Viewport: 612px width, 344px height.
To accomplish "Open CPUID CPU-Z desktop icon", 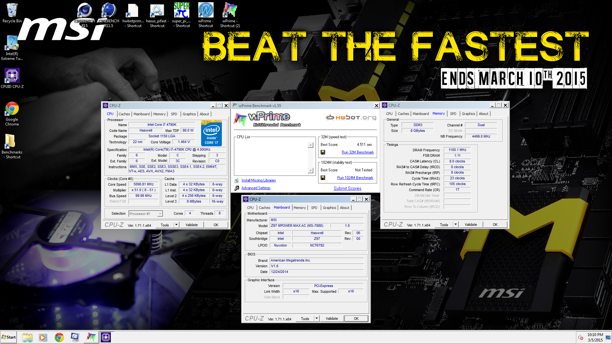I will pyautogui.click(x=12, y=78).
